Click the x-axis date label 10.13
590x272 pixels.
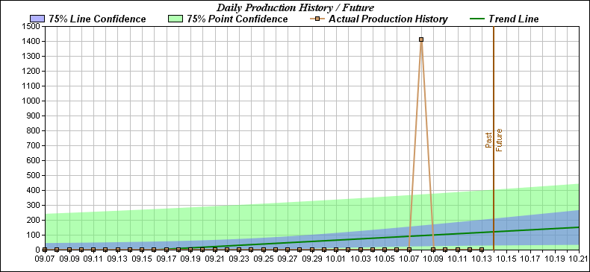[482, 259]
